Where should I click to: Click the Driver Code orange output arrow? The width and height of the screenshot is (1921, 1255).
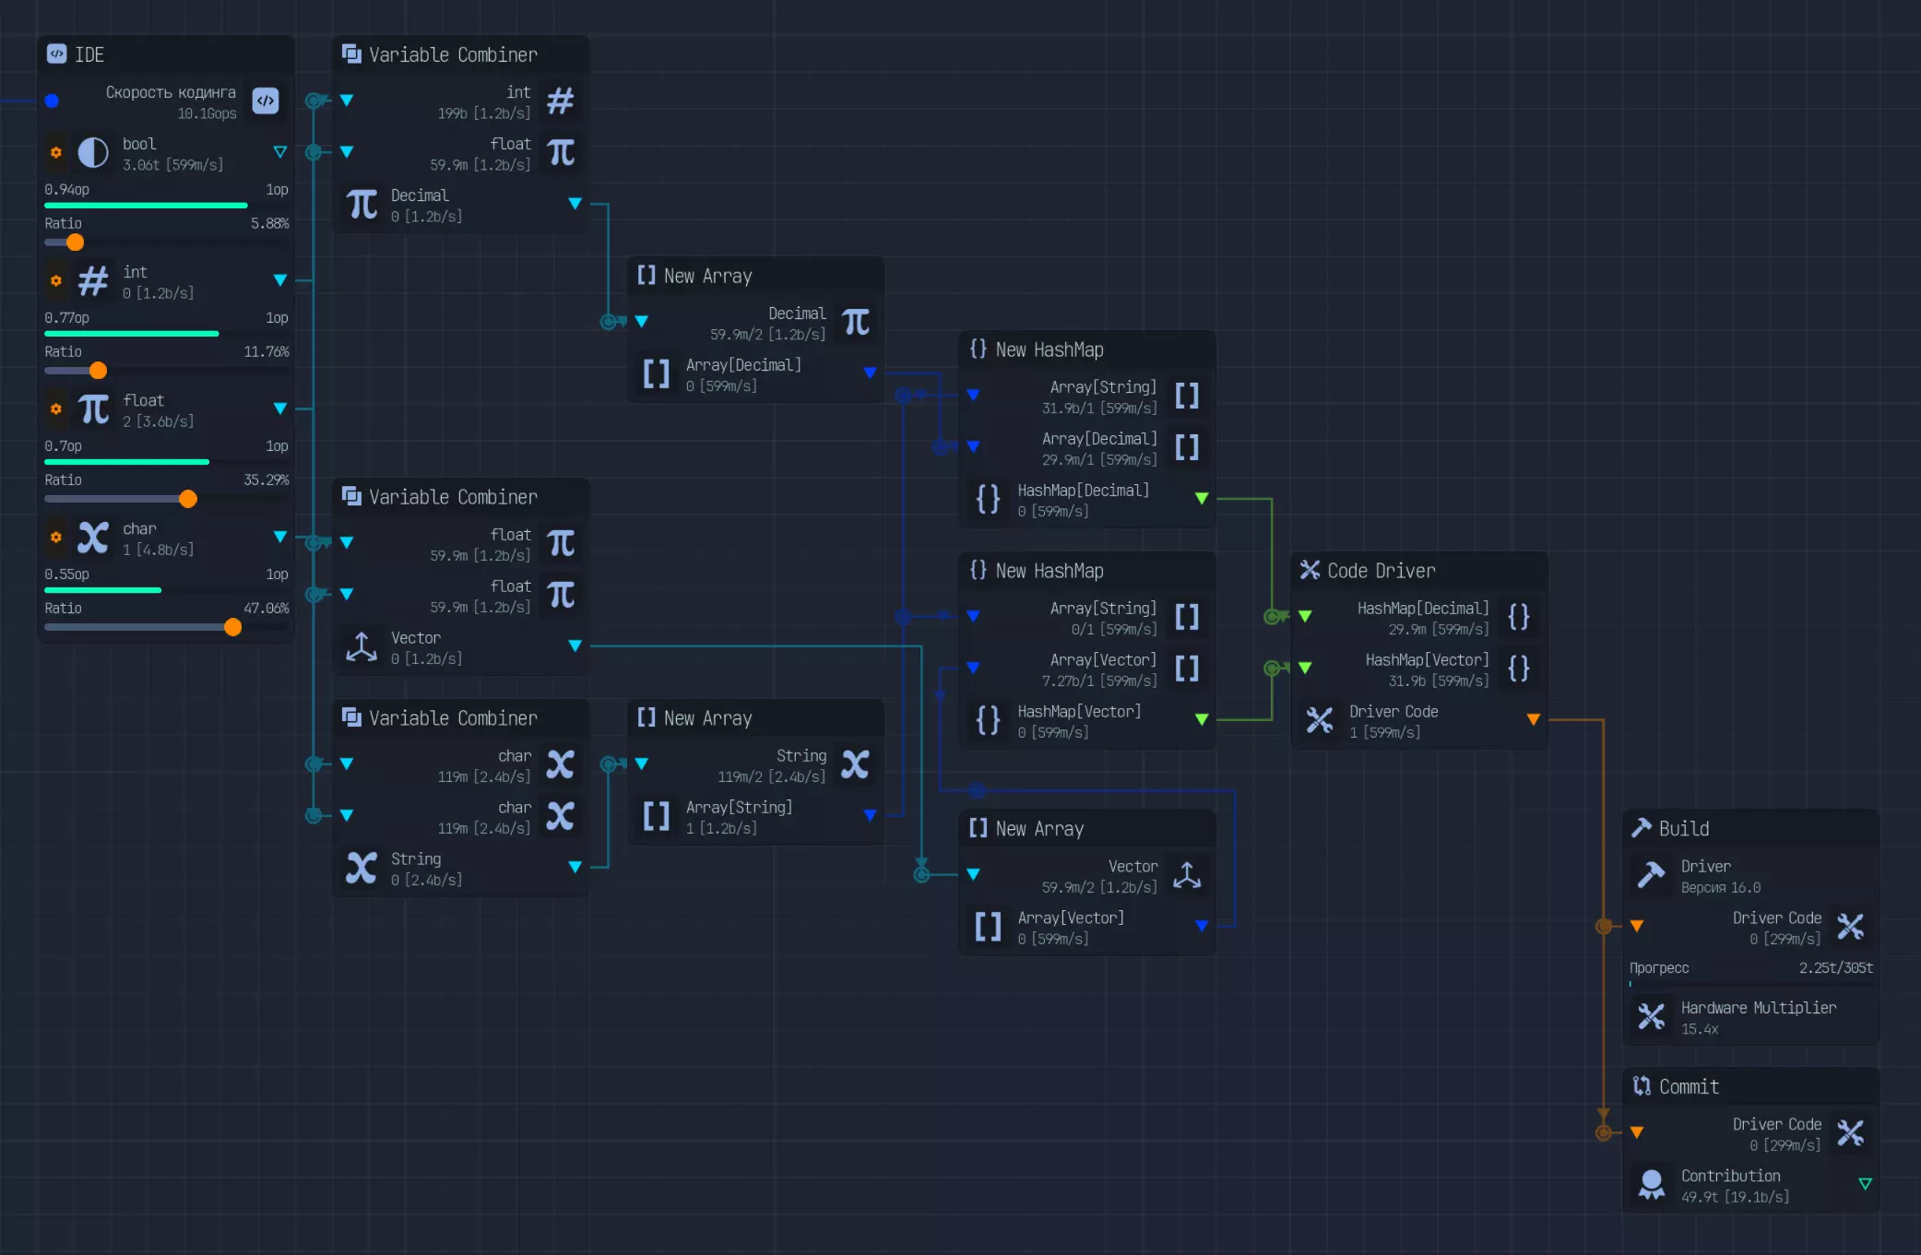pyautogui.click(x=1533, y=719)
